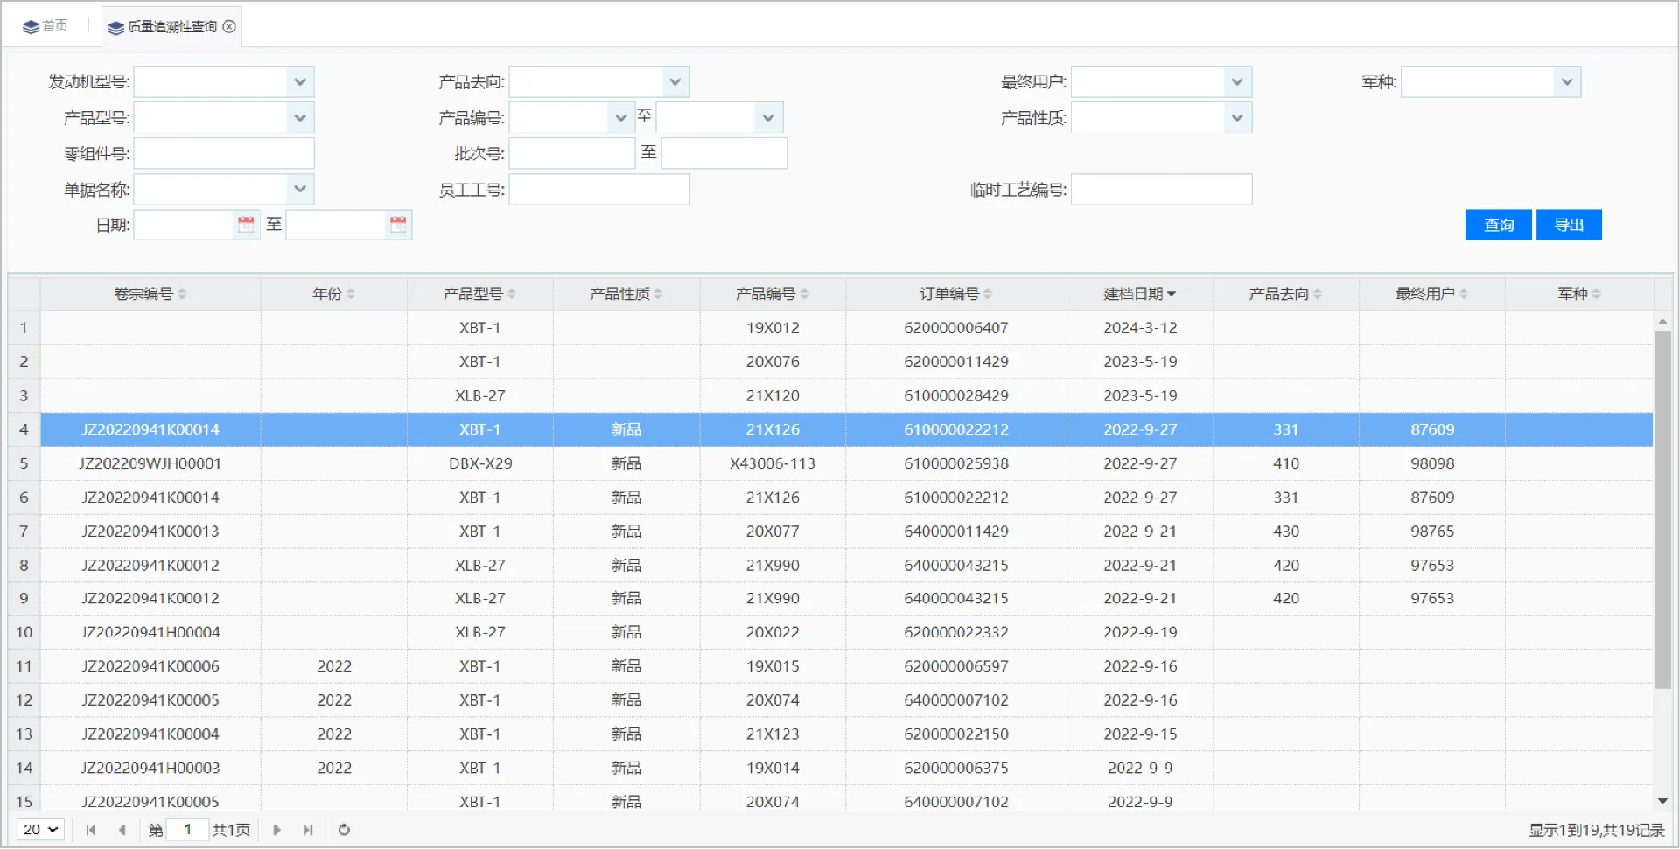Click destination cell 410
The width and height of the screenshot is (1680, 849).
(x=1285, y=463)
